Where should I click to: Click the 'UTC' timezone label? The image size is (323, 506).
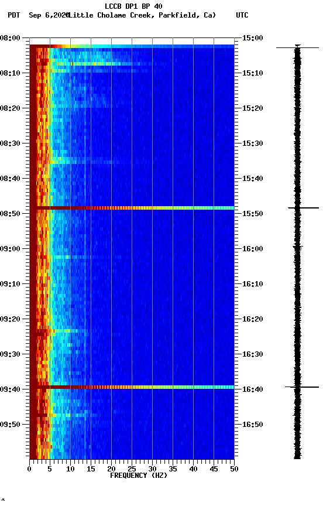pyautogui.click(x=242, y=15)
